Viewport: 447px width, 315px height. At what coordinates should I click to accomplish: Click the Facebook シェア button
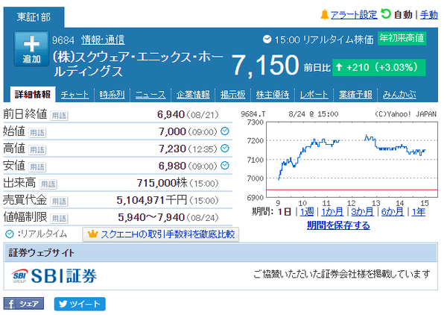(24, 304)
